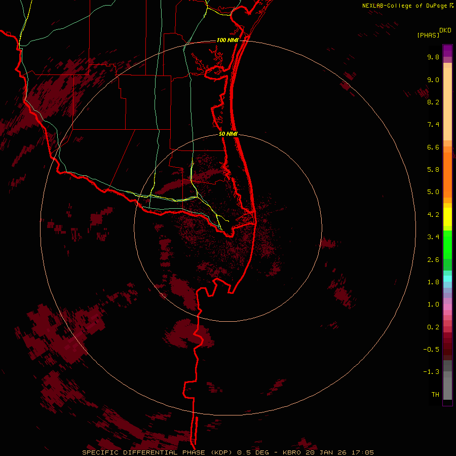Viewport: 456px width, 456px height.
Task: Select the yellow segment of color bar
Action: pyautogui.click(x=447, y=217)
